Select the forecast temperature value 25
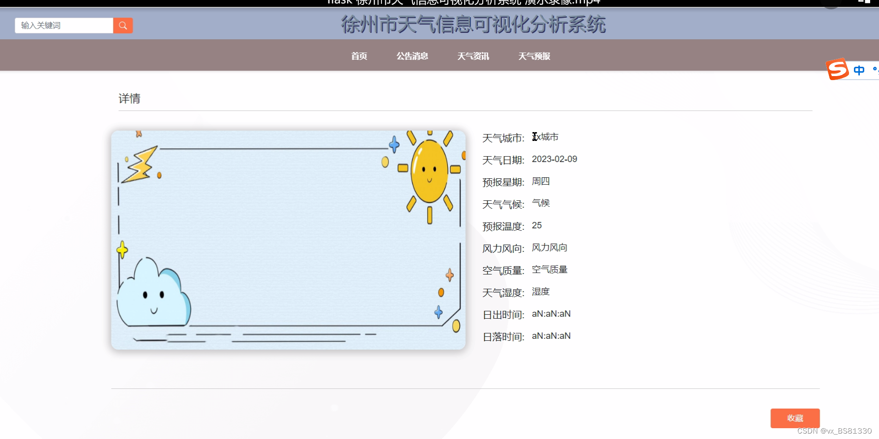The width and height of the screenshot is (879, 439). pyautogui.click(x=537, y=225)
